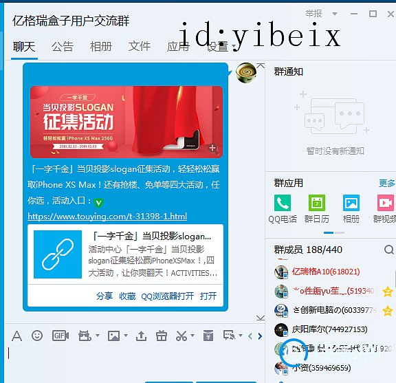The width and height of the screenshot is (396, 383).
Task: Switch to 文件 tab
Action: 139,47
